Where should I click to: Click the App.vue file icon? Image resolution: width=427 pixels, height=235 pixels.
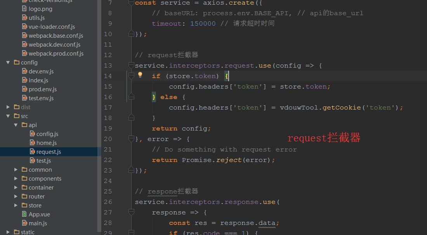tap(24, 214)
